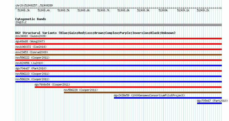Click the esv23453 (Conrad2009) label
This screenshot has height=121, width=229.
(32, 52)
